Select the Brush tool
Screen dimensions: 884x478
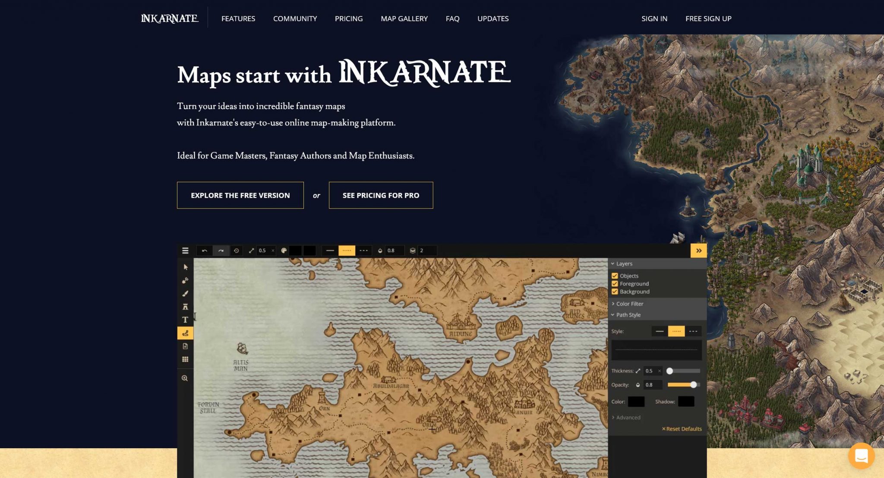tap(185, 294)
